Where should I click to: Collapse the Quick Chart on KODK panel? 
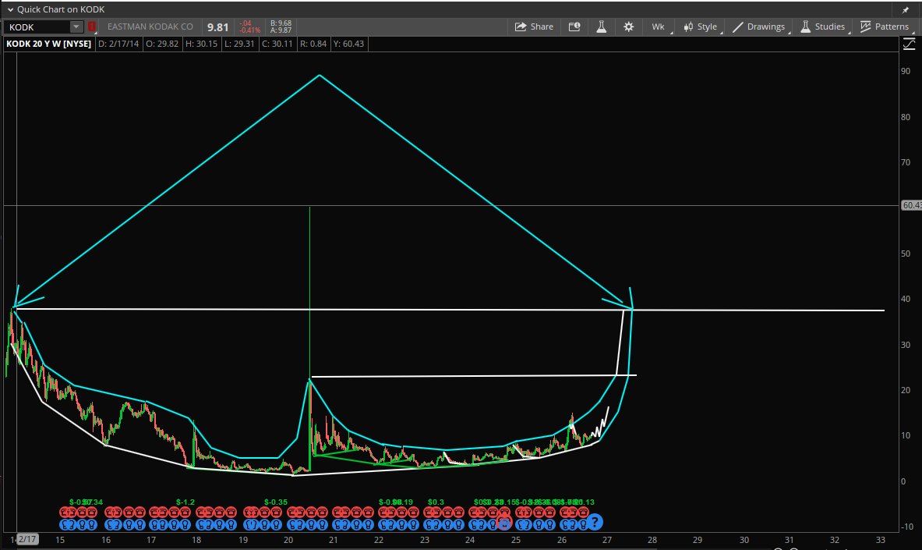click(10, 9)
